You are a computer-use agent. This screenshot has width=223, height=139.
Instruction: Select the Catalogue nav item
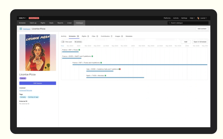[79, 23]
